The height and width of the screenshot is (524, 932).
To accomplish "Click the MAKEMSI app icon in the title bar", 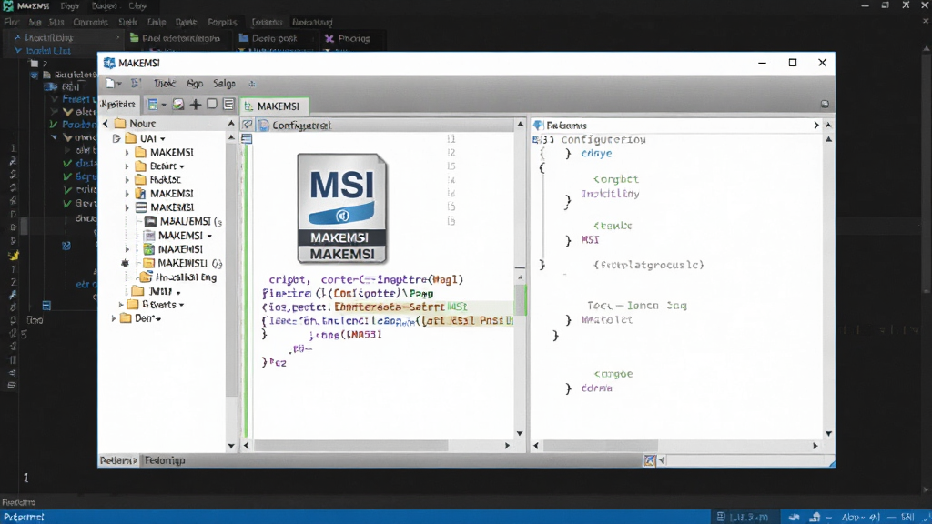I will coord(109,63).
